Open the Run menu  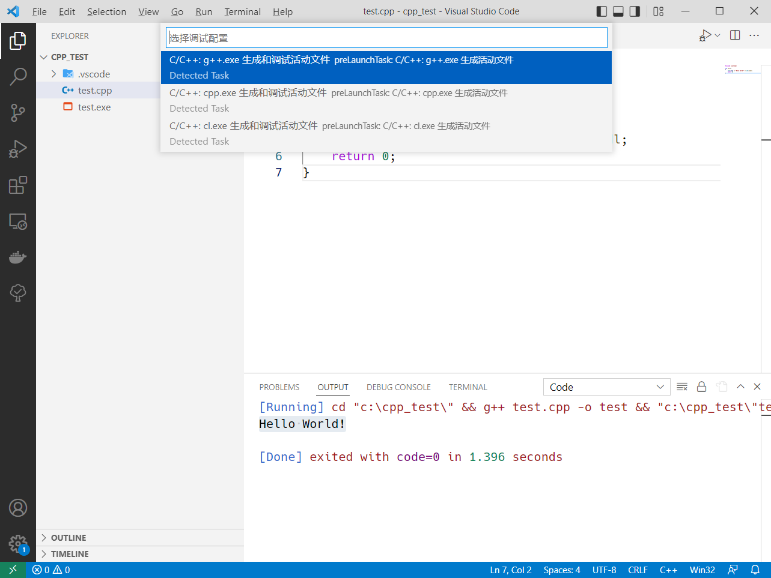(204, 11)
